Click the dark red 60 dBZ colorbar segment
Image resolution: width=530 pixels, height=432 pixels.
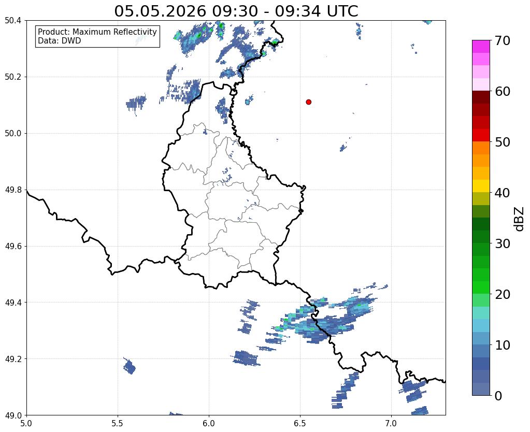[x=481, y=97]
